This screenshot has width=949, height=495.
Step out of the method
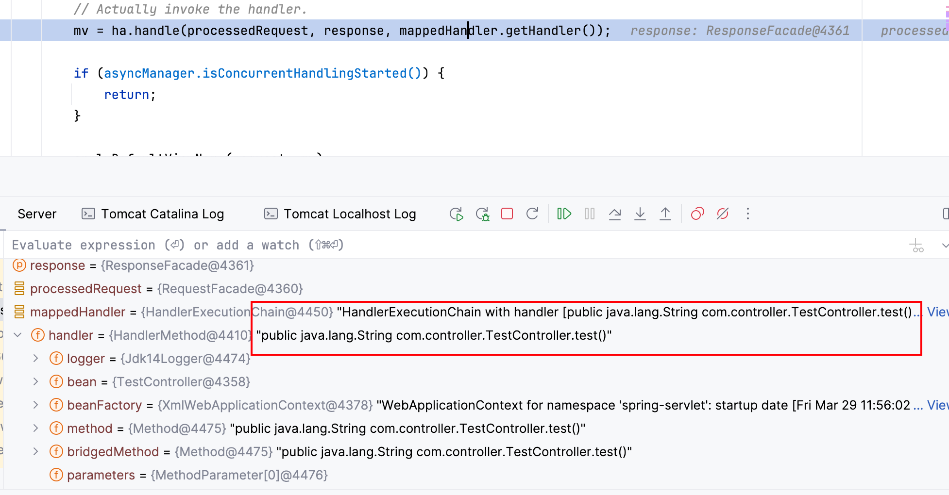665,214
